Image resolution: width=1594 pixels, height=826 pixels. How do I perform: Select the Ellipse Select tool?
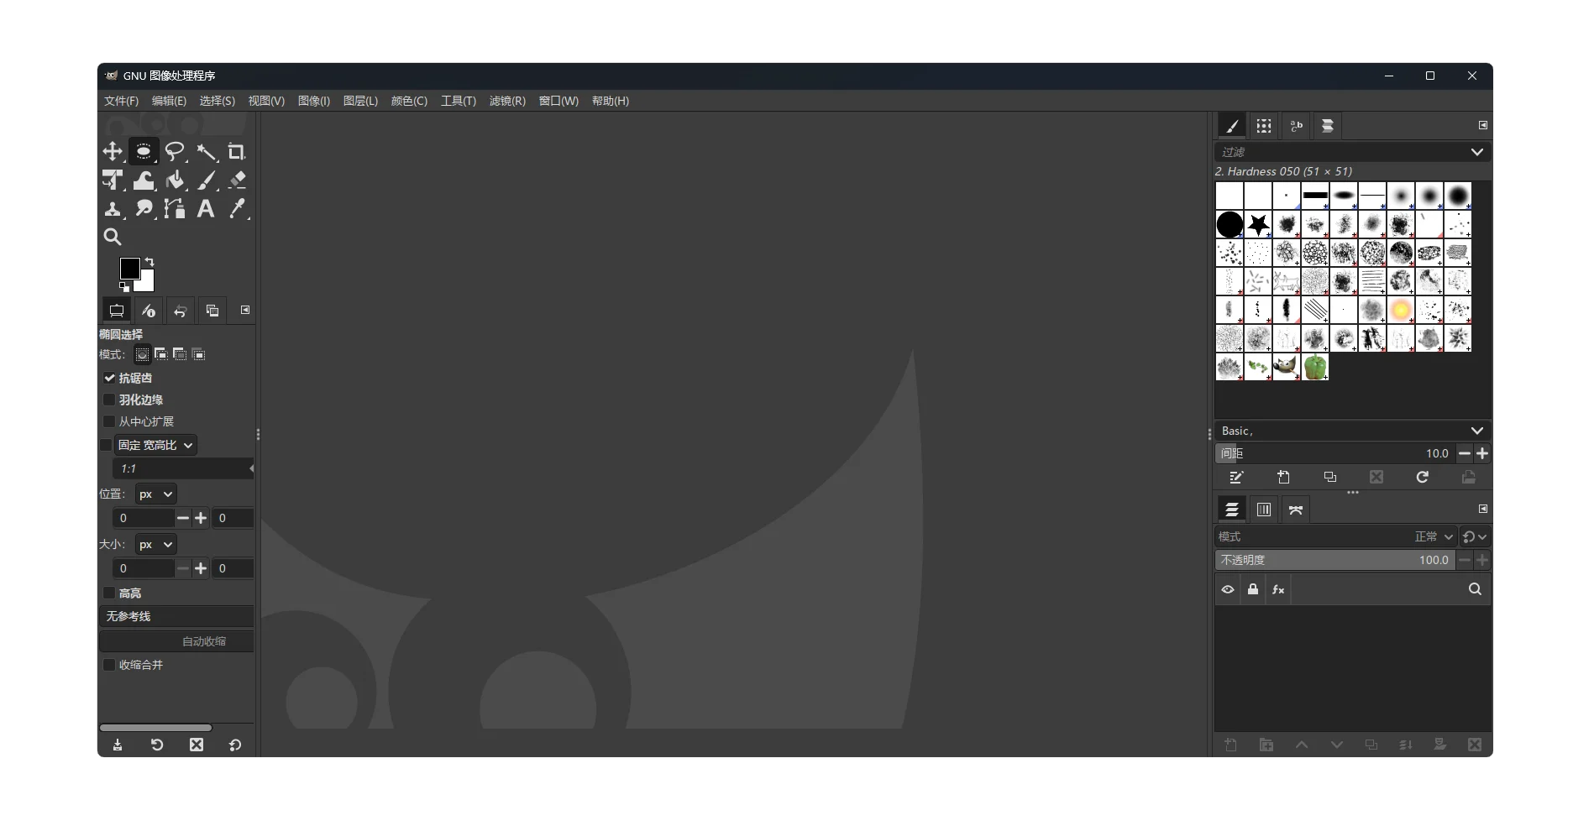coord(144,152)
